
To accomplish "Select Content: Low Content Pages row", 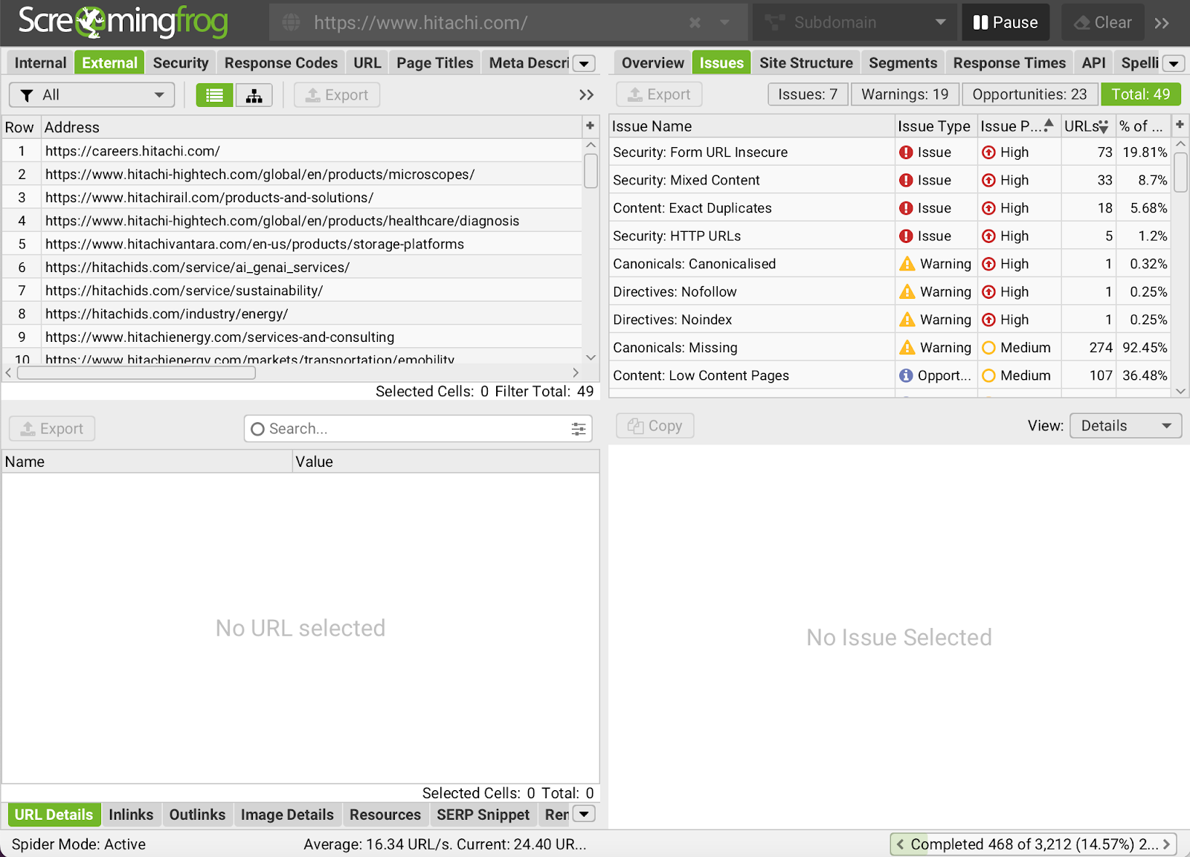I will click(x=890, y=375).
